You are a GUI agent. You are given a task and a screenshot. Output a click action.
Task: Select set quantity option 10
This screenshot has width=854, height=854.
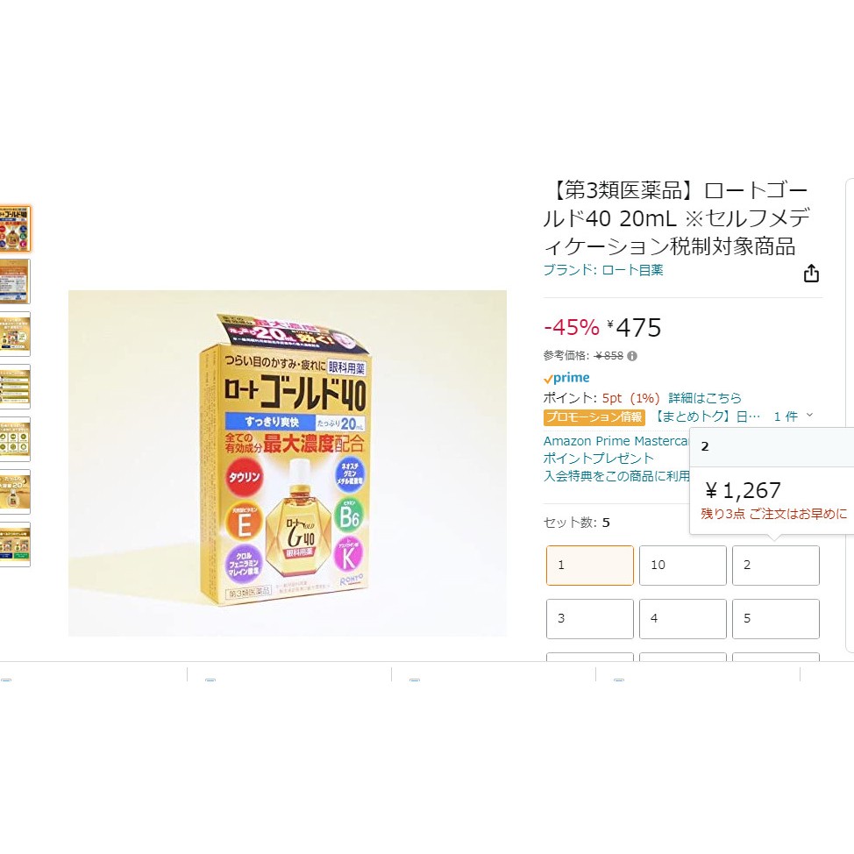(682, 566)
